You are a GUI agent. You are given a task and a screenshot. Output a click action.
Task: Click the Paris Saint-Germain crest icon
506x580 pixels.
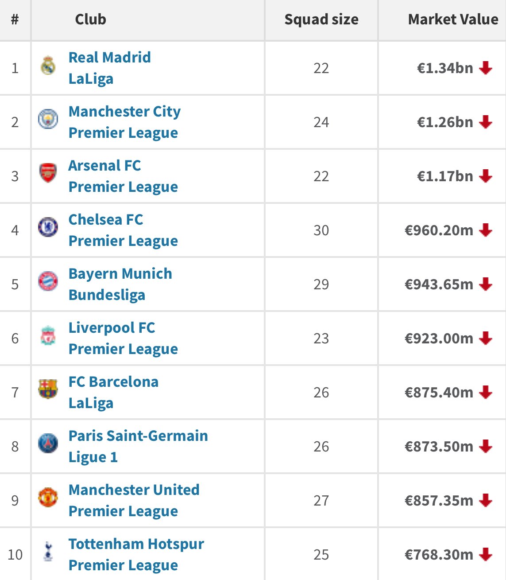(x=48, y=443)
